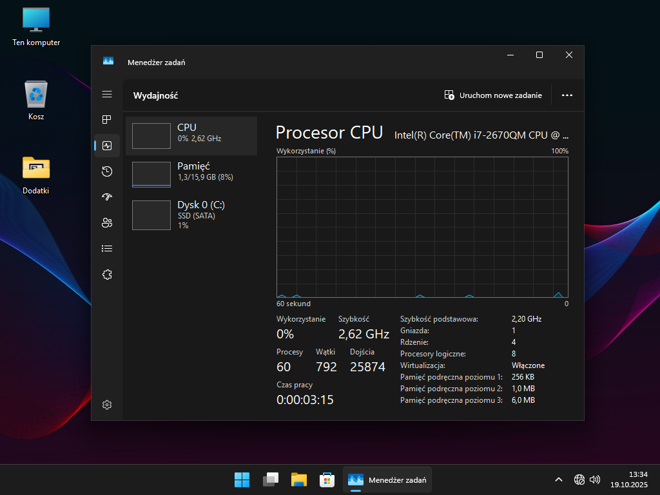
Task: Open the Services puzzle icon
Action: click(x=107, y=275)
